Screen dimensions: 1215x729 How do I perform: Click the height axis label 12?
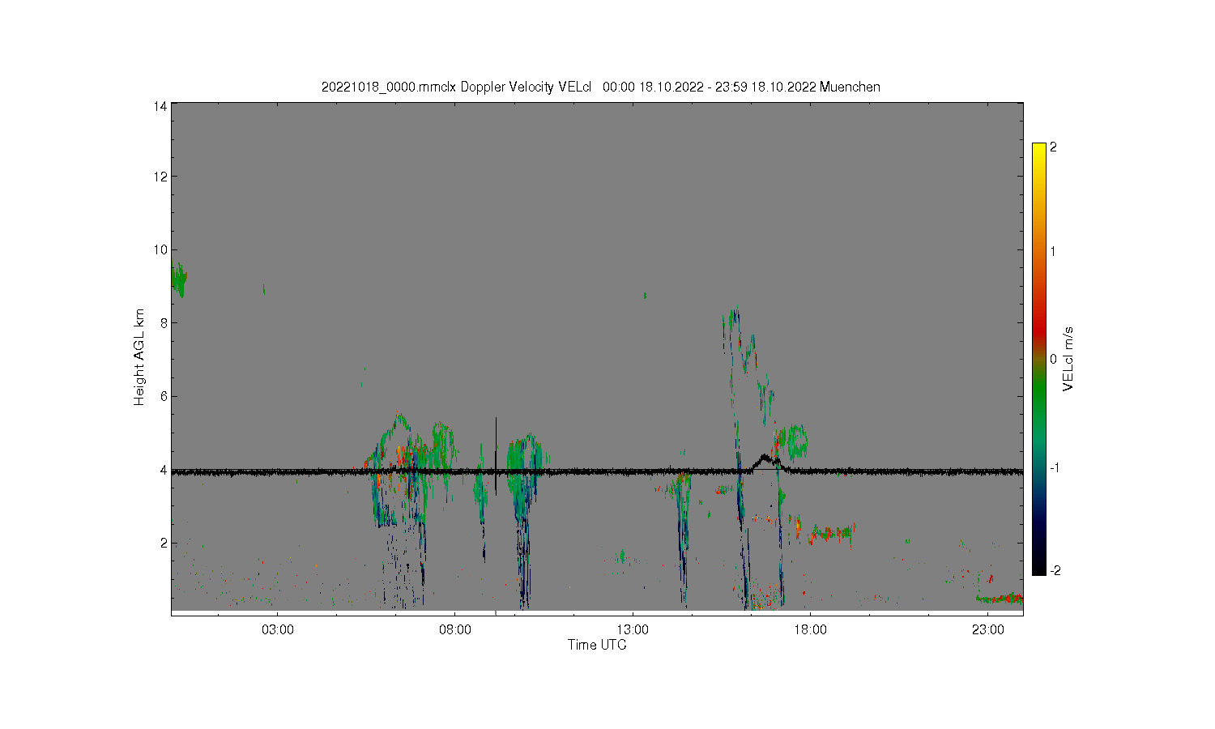[160, 177]
